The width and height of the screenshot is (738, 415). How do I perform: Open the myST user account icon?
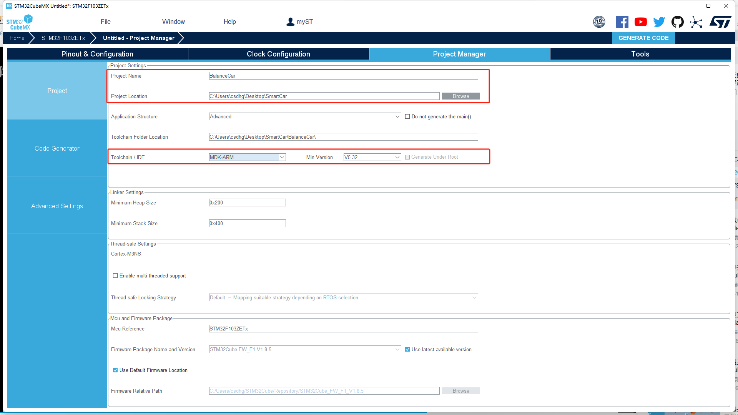click(x=290, y=22)
